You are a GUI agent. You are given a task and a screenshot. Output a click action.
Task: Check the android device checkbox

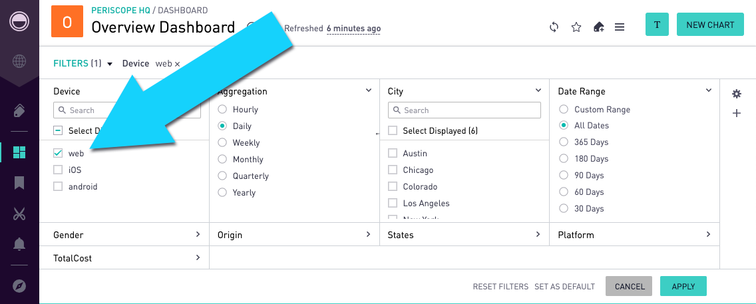point(58,186)
